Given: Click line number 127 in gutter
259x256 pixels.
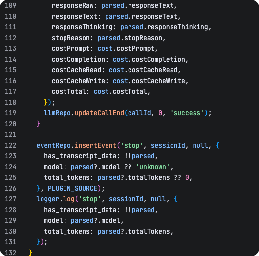Looking at the screenshot, I should tap(11, 199).
